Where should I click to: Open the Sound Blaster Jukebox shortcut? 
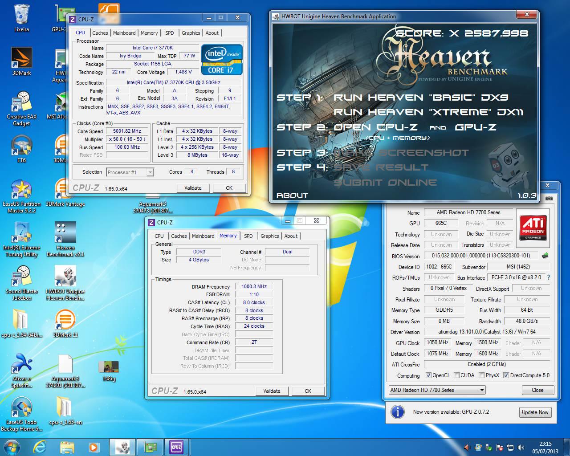21,283
